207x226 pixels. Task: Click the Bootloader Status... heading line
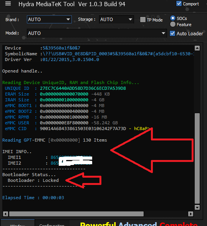tap(29, 175)
